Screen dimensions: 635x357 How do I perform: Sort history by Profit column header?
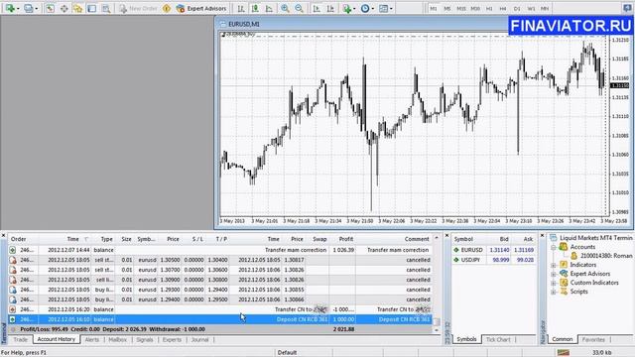point(346,239)
